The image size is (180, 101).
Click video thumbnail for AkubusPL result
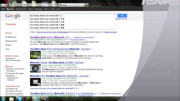(35, 82)
